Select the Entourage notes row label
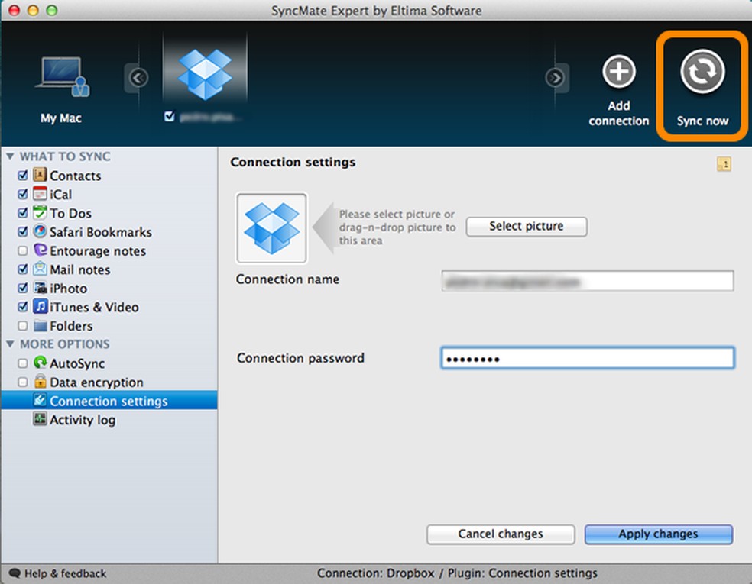The width and height of the screenshot is (752, 584). tap(98, 251)
